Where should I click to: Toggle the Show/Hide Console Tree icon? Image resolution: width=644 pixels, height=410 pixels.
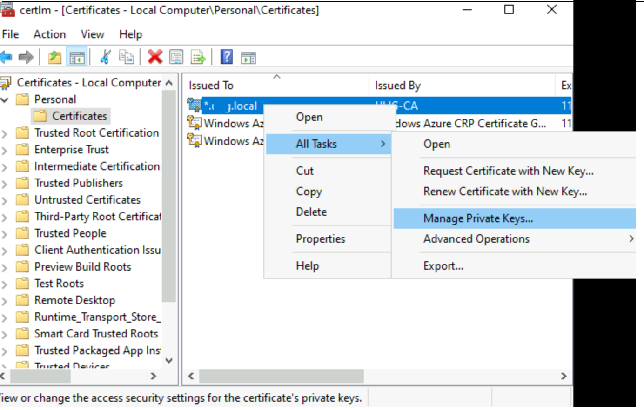tap(77, 57)
